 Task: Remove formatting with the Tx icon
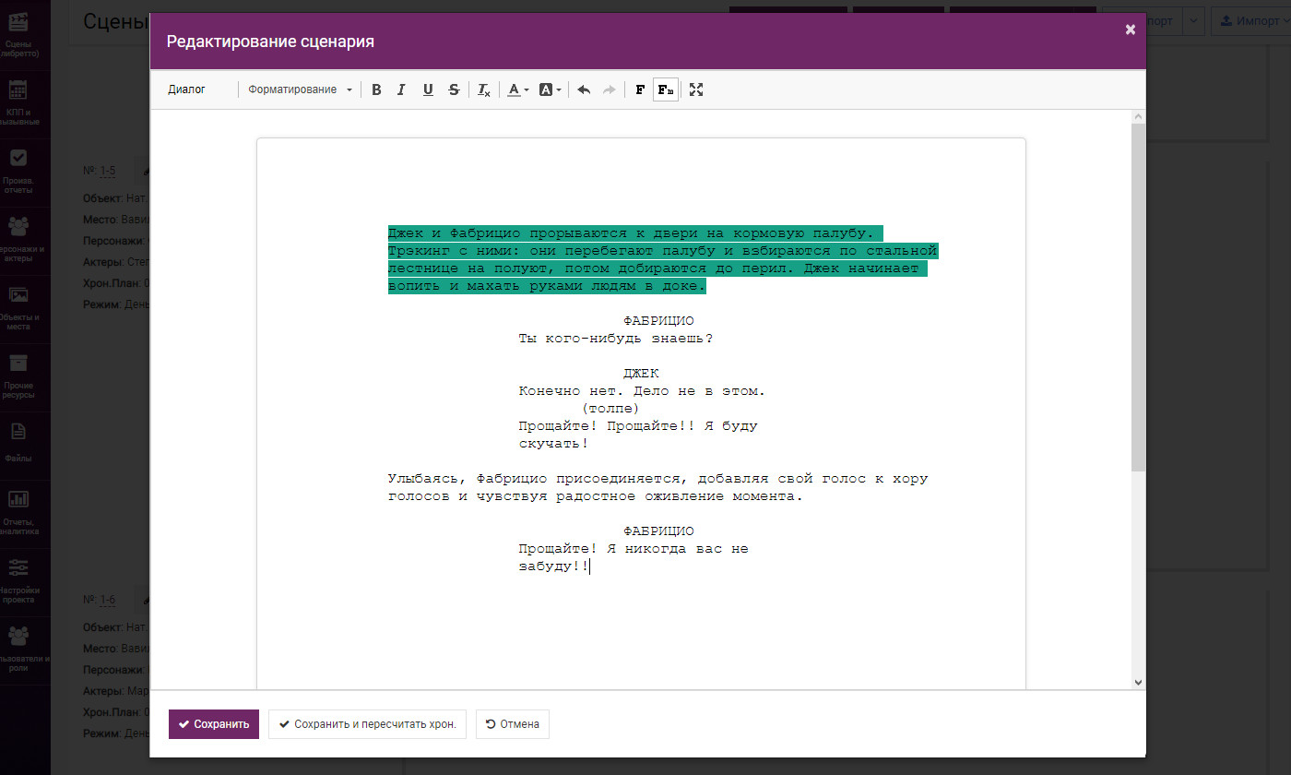pyautogui.click(x=483, y=89)
